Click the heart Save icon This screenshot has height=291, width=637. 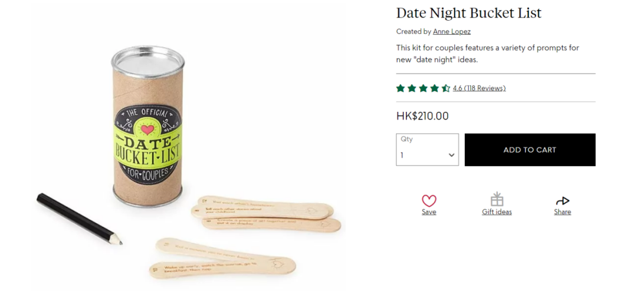429,200
